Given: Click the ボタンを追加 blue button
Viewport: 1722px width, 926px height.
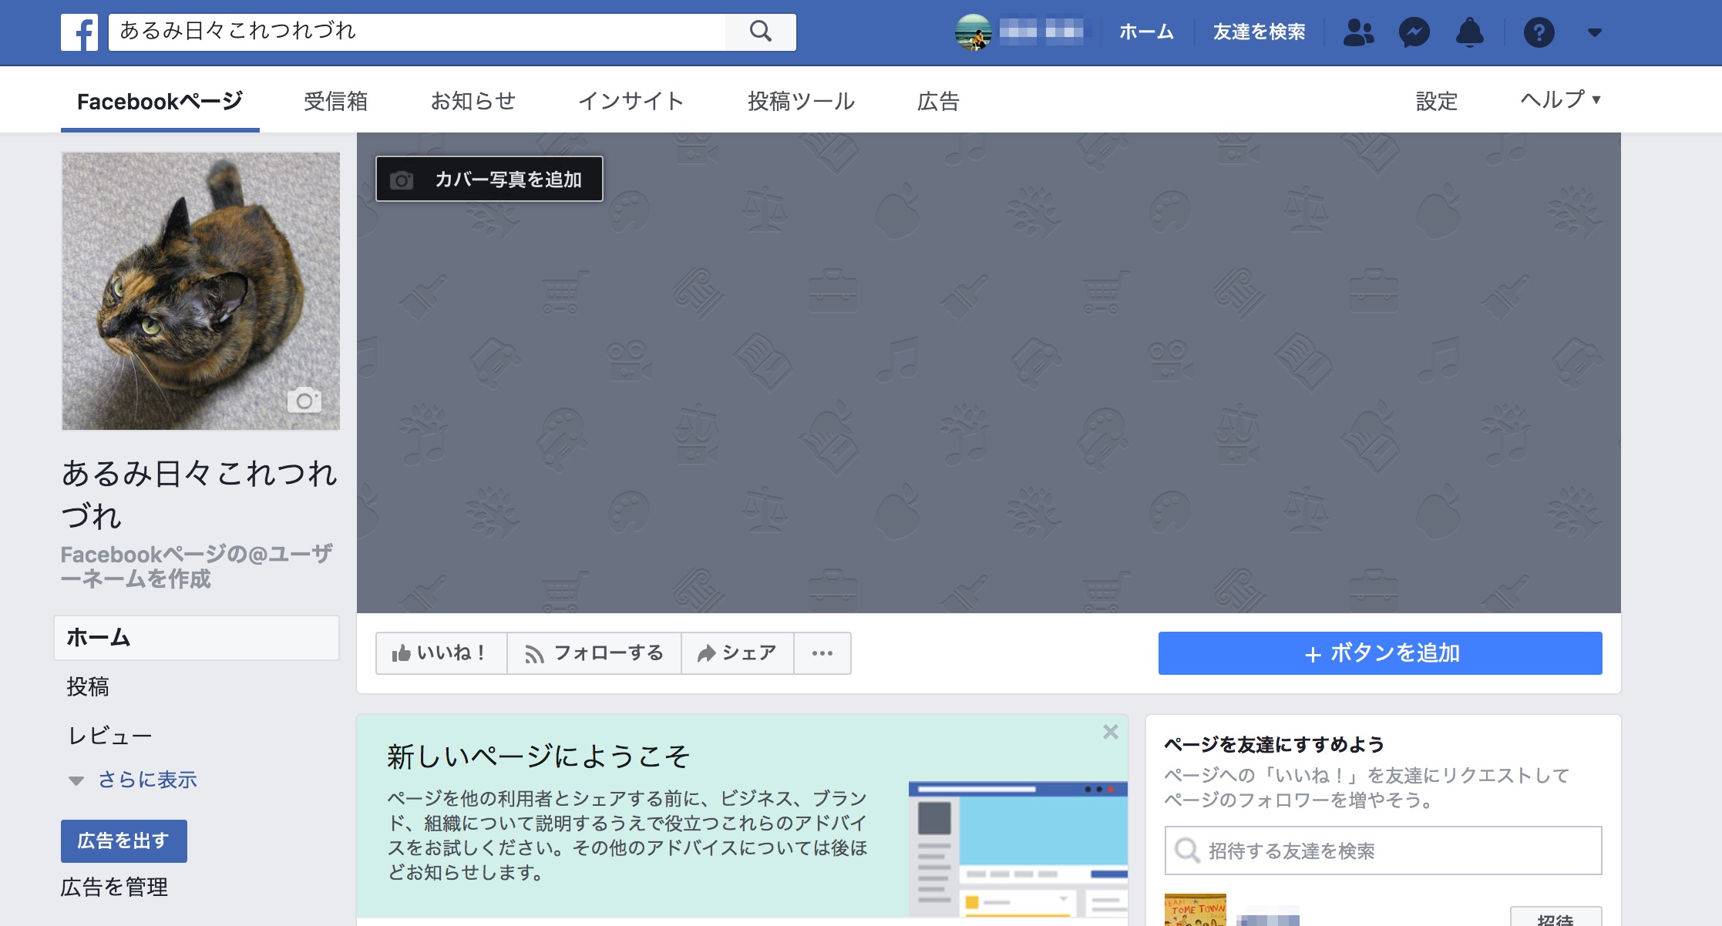Looking at the screenshot, I should click(x=1380, y=653).
